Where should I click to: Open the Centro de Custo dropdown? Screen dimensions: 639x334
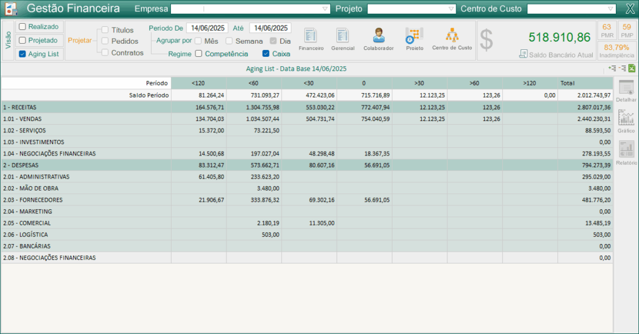(611, 9)
